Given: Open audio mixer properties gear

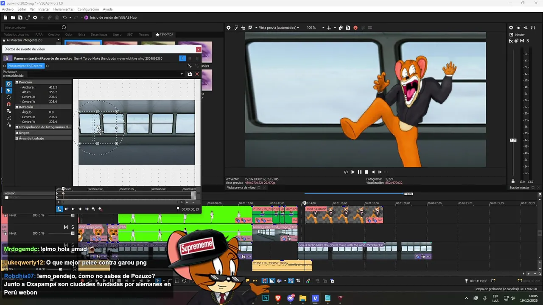Looking at the screenshot, I should coord(511,28).
